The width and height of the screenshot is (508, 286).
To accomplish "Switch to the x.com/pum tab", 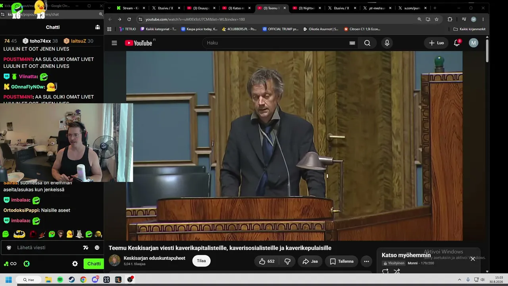I will click(x=412, y=8).
